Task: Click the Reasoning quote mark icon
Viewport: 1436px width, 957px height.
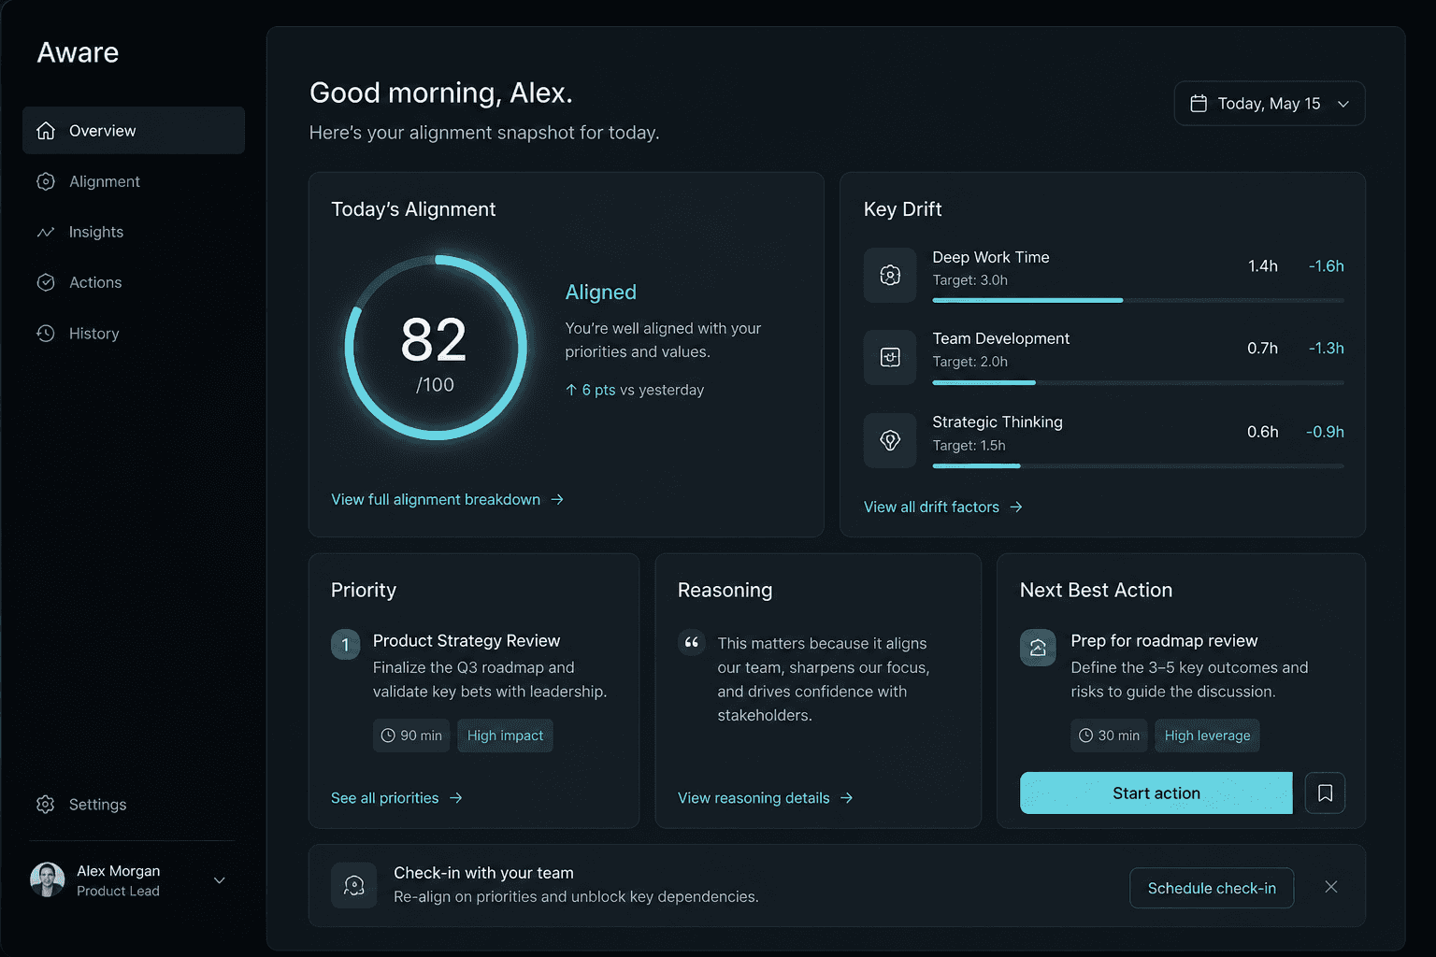Action: [692, 643]
